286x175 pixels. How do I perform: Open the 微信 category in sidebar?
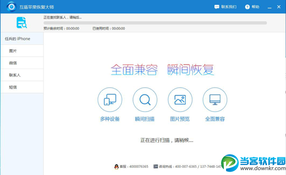22,63
